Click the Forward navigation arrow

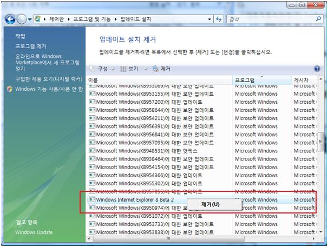tap(21, 19)
